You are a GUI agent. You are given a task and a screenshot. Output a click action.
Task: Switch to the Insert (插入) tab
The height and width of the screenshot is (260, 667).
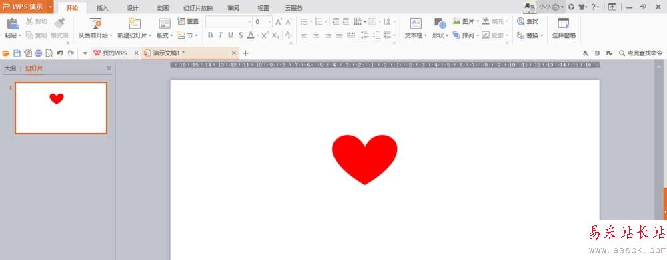(x=102, y=8)
